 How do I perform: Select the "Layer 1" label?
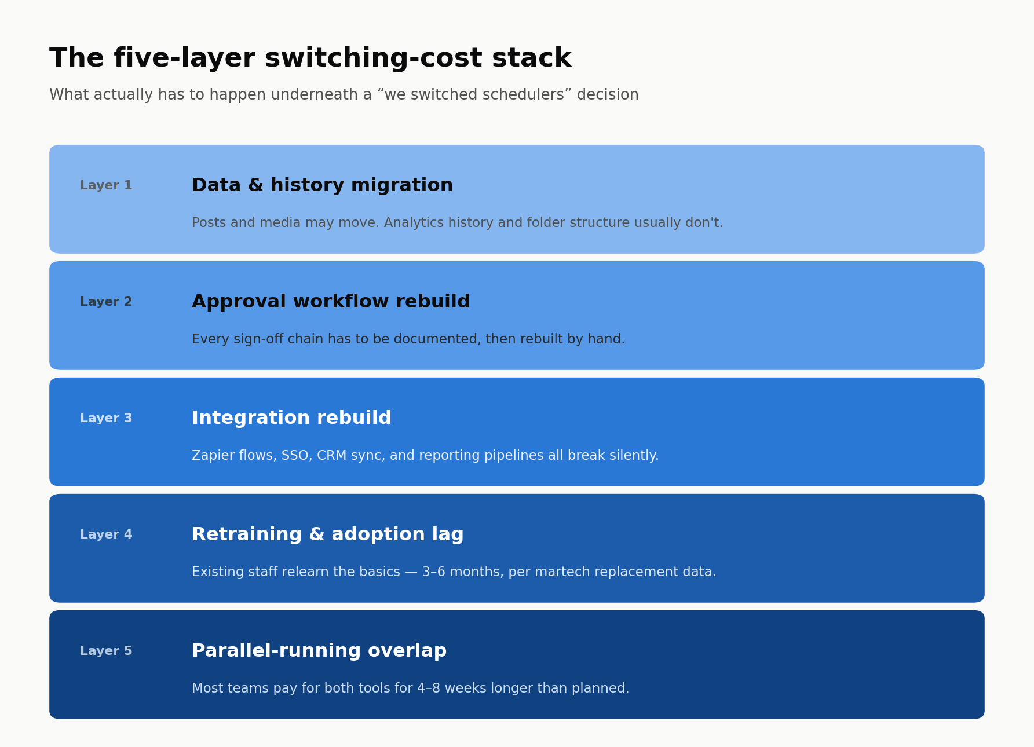click(106, 186)
